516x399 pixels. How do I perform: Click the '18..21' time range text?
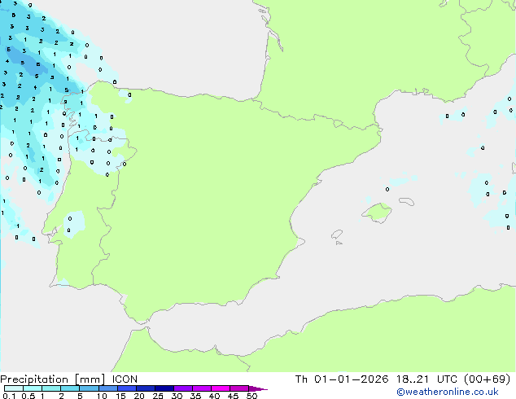[413, 379]
